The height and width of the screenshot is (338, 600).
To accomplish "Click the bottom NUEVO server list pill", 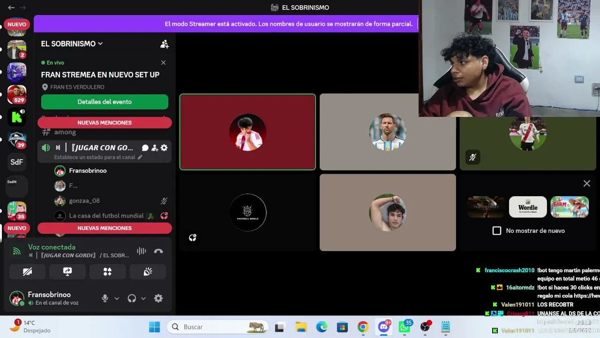I will tap(17, 228).
